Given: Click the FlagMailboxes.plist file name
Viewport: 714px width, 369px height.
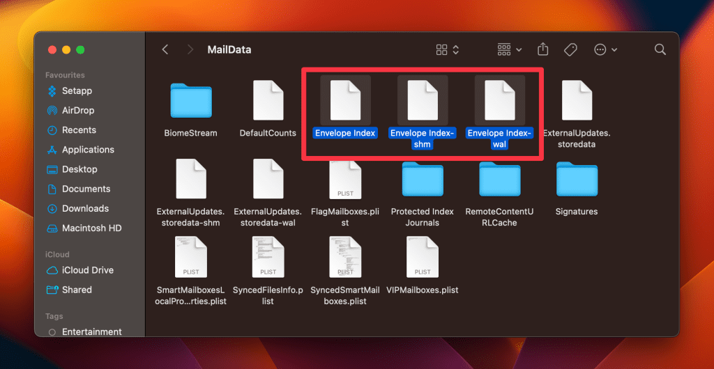Looking at the screenshot, I should click(x=345, y=217).
